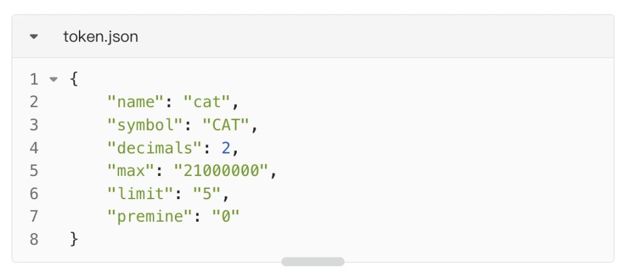
Task: Click the "0" premine value
Action: point(224,216)
